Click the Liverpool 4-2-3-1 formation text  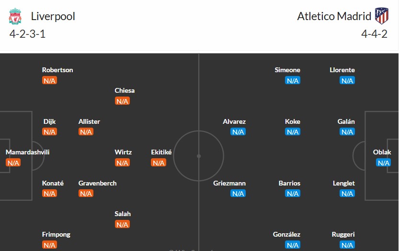click(27, 34)
